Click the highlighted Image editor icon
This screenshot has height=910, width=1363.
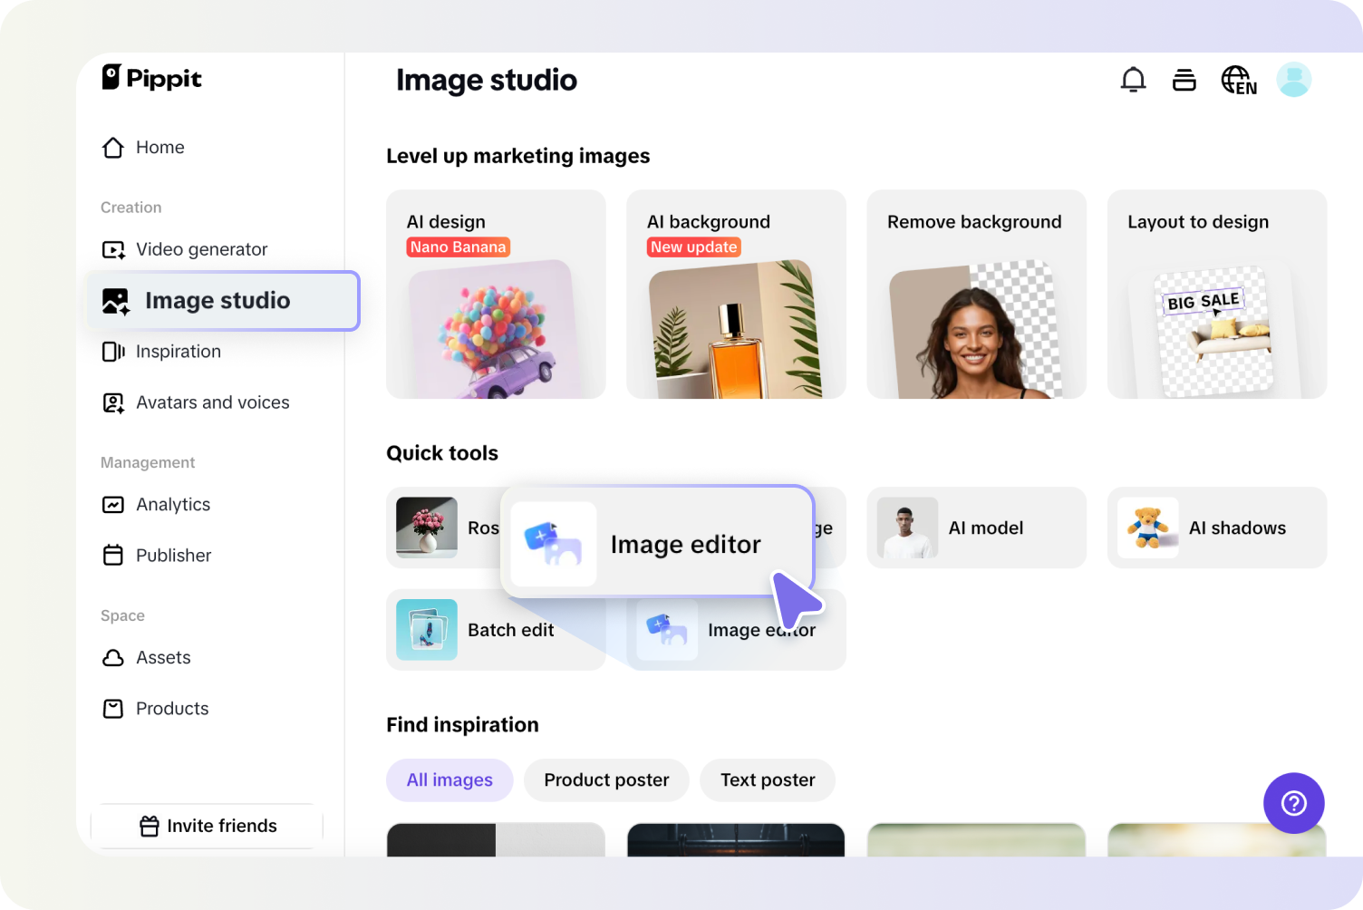click(554, 544)
